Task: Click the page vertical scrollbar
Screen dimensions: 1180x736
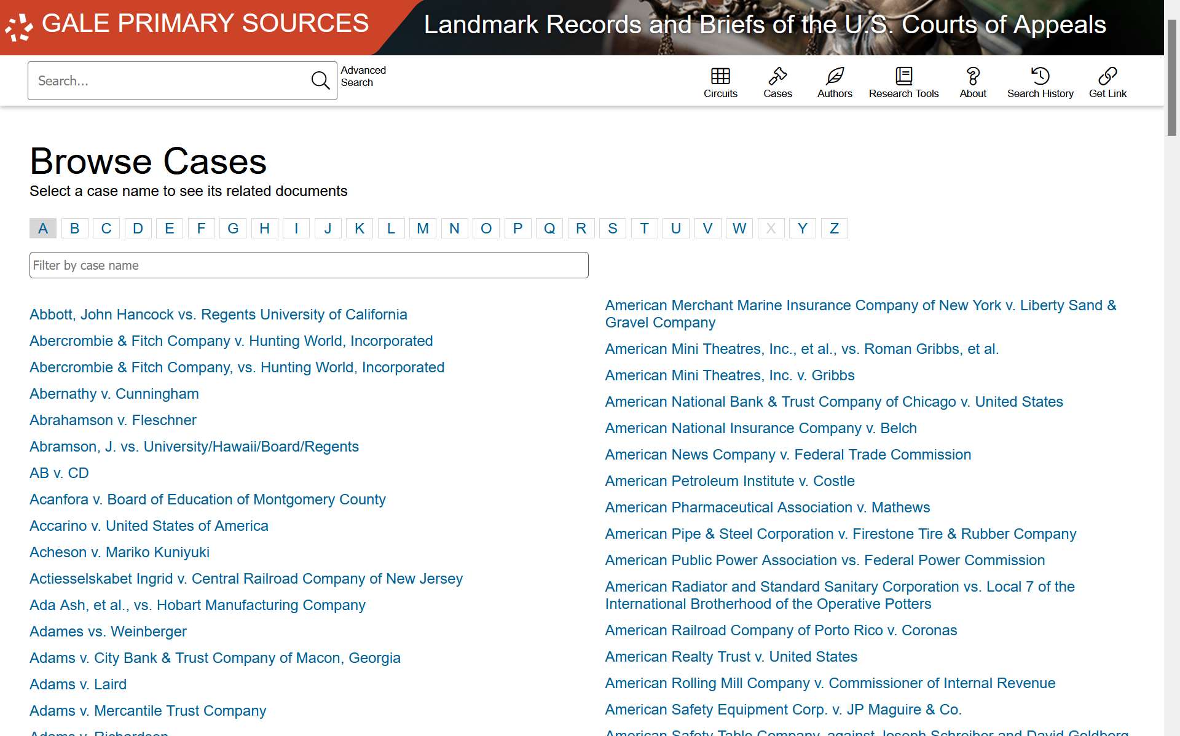Action: [1172, 77]
